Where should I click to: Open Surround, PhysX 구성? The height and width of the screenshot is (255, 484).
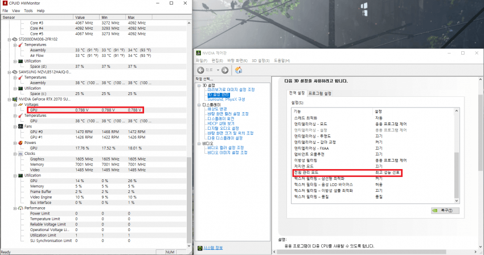point(226,100)
